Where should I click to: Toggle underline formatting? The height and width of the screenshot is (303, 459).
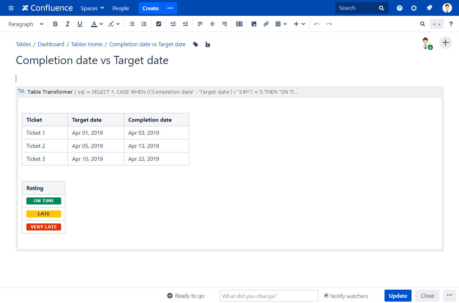point(80,24)
